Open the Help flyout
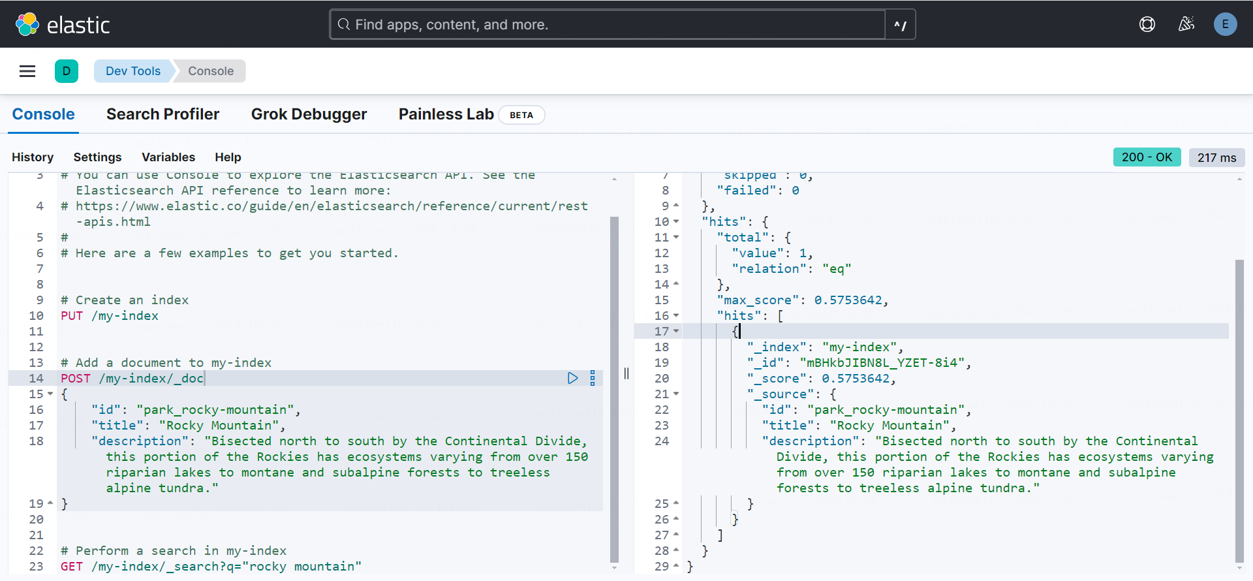The height and width of the screenshot is (581, 1253). click(x=228, y=157)
